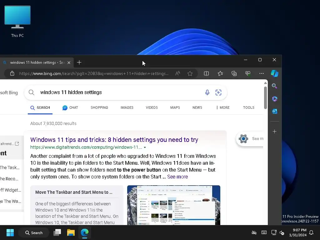The height and width of the screenshot is (240, 320).
Task: Click the See more link
Action: (177, 177)
